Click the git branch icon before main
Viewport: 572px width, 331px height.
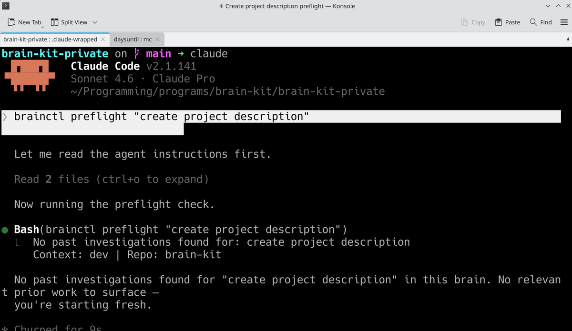pos(137,53)
